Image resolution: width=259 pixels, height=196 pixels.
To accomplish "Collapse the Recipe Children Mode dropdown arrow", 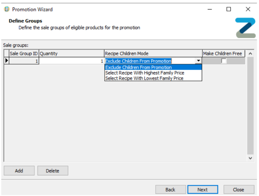I will pyautogui.click(x=199, y=61).
